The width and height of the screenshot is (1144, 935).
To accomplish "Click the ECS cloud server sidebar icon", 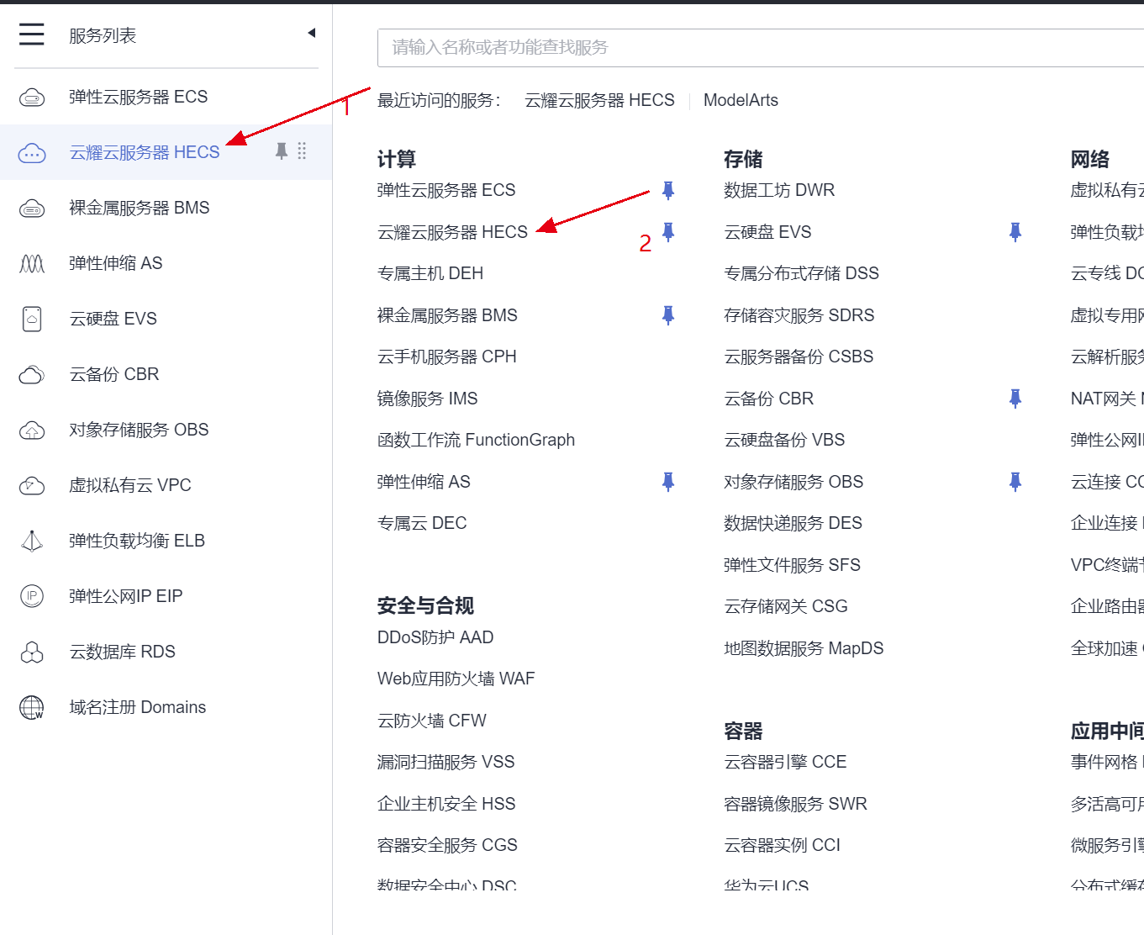I will [32, 98].
